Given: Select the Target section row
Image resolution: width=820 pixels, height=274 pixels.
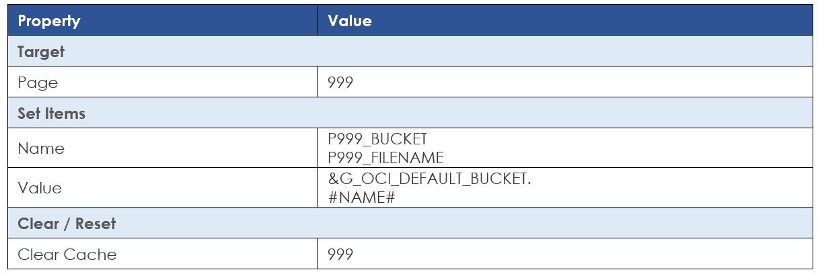Looking at the screenshot, I should point(410,51).
